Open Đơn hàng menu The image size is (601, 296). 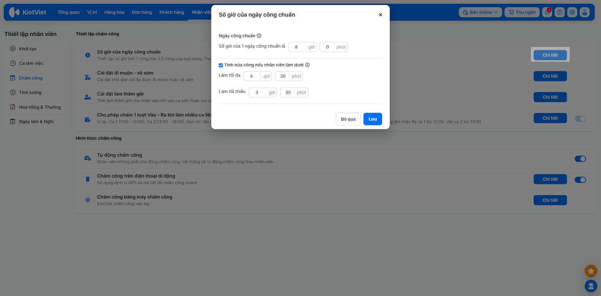pyautogui.click(x=142, y=12)
